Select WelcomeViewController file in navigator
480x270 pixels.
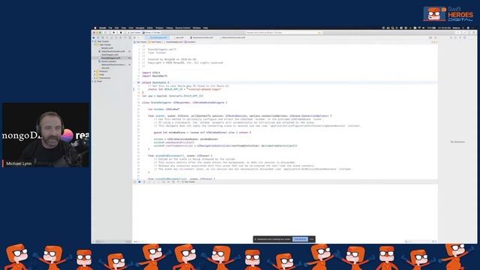[113, 64]
